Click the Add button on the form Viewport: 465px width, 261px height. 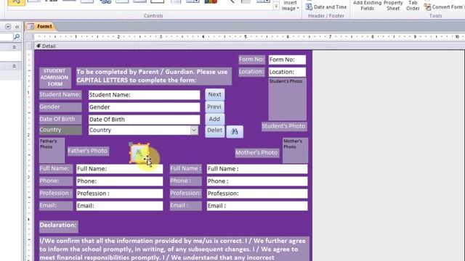coord(215,119)
